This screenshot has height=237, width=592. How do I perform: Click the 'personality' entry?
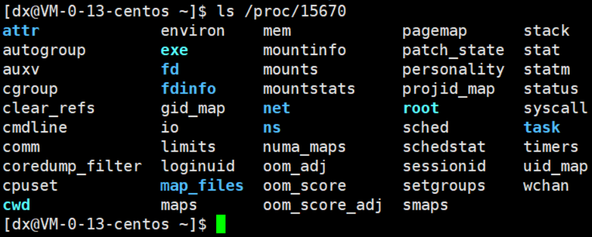(x=453, y=70)
